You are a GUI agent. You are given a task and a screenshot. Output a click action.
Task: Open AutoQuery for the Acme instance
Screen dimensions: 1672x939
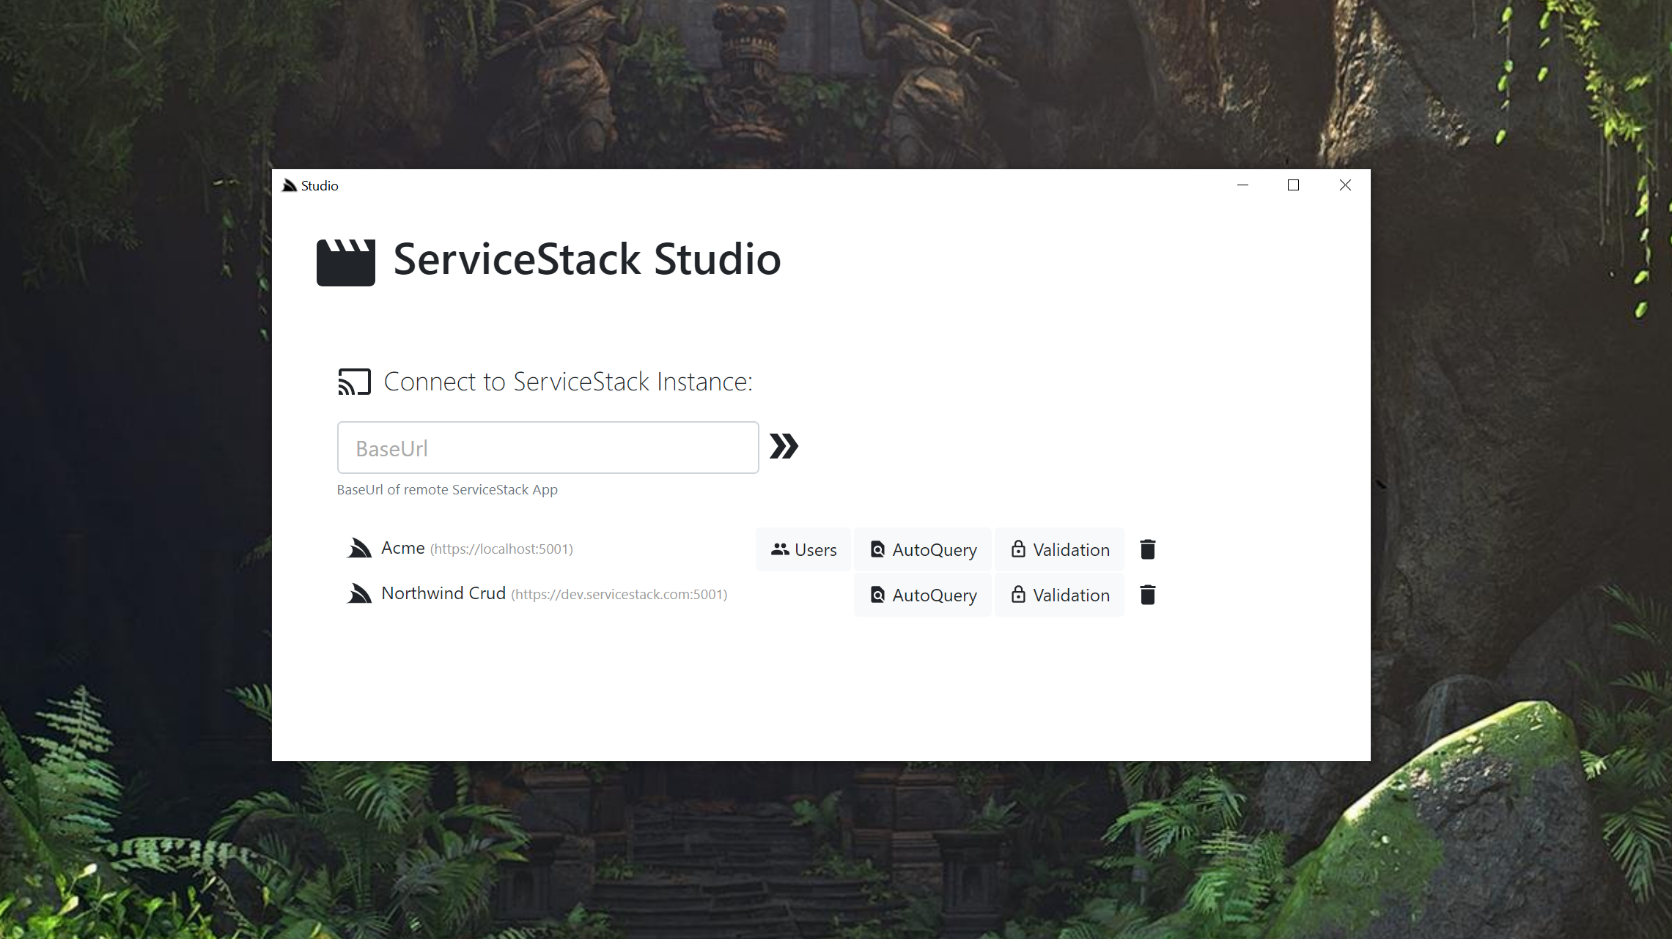point(923,549)
